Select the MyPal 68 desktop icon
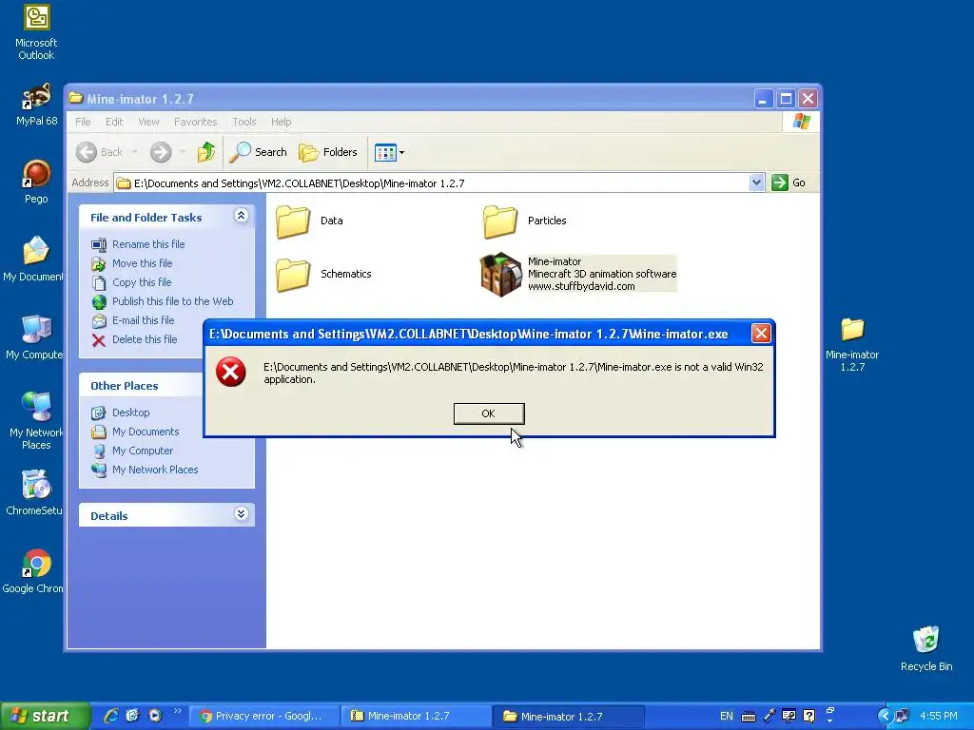The width and height of the screenshot is (974, 730). click(x=36, y=105)
